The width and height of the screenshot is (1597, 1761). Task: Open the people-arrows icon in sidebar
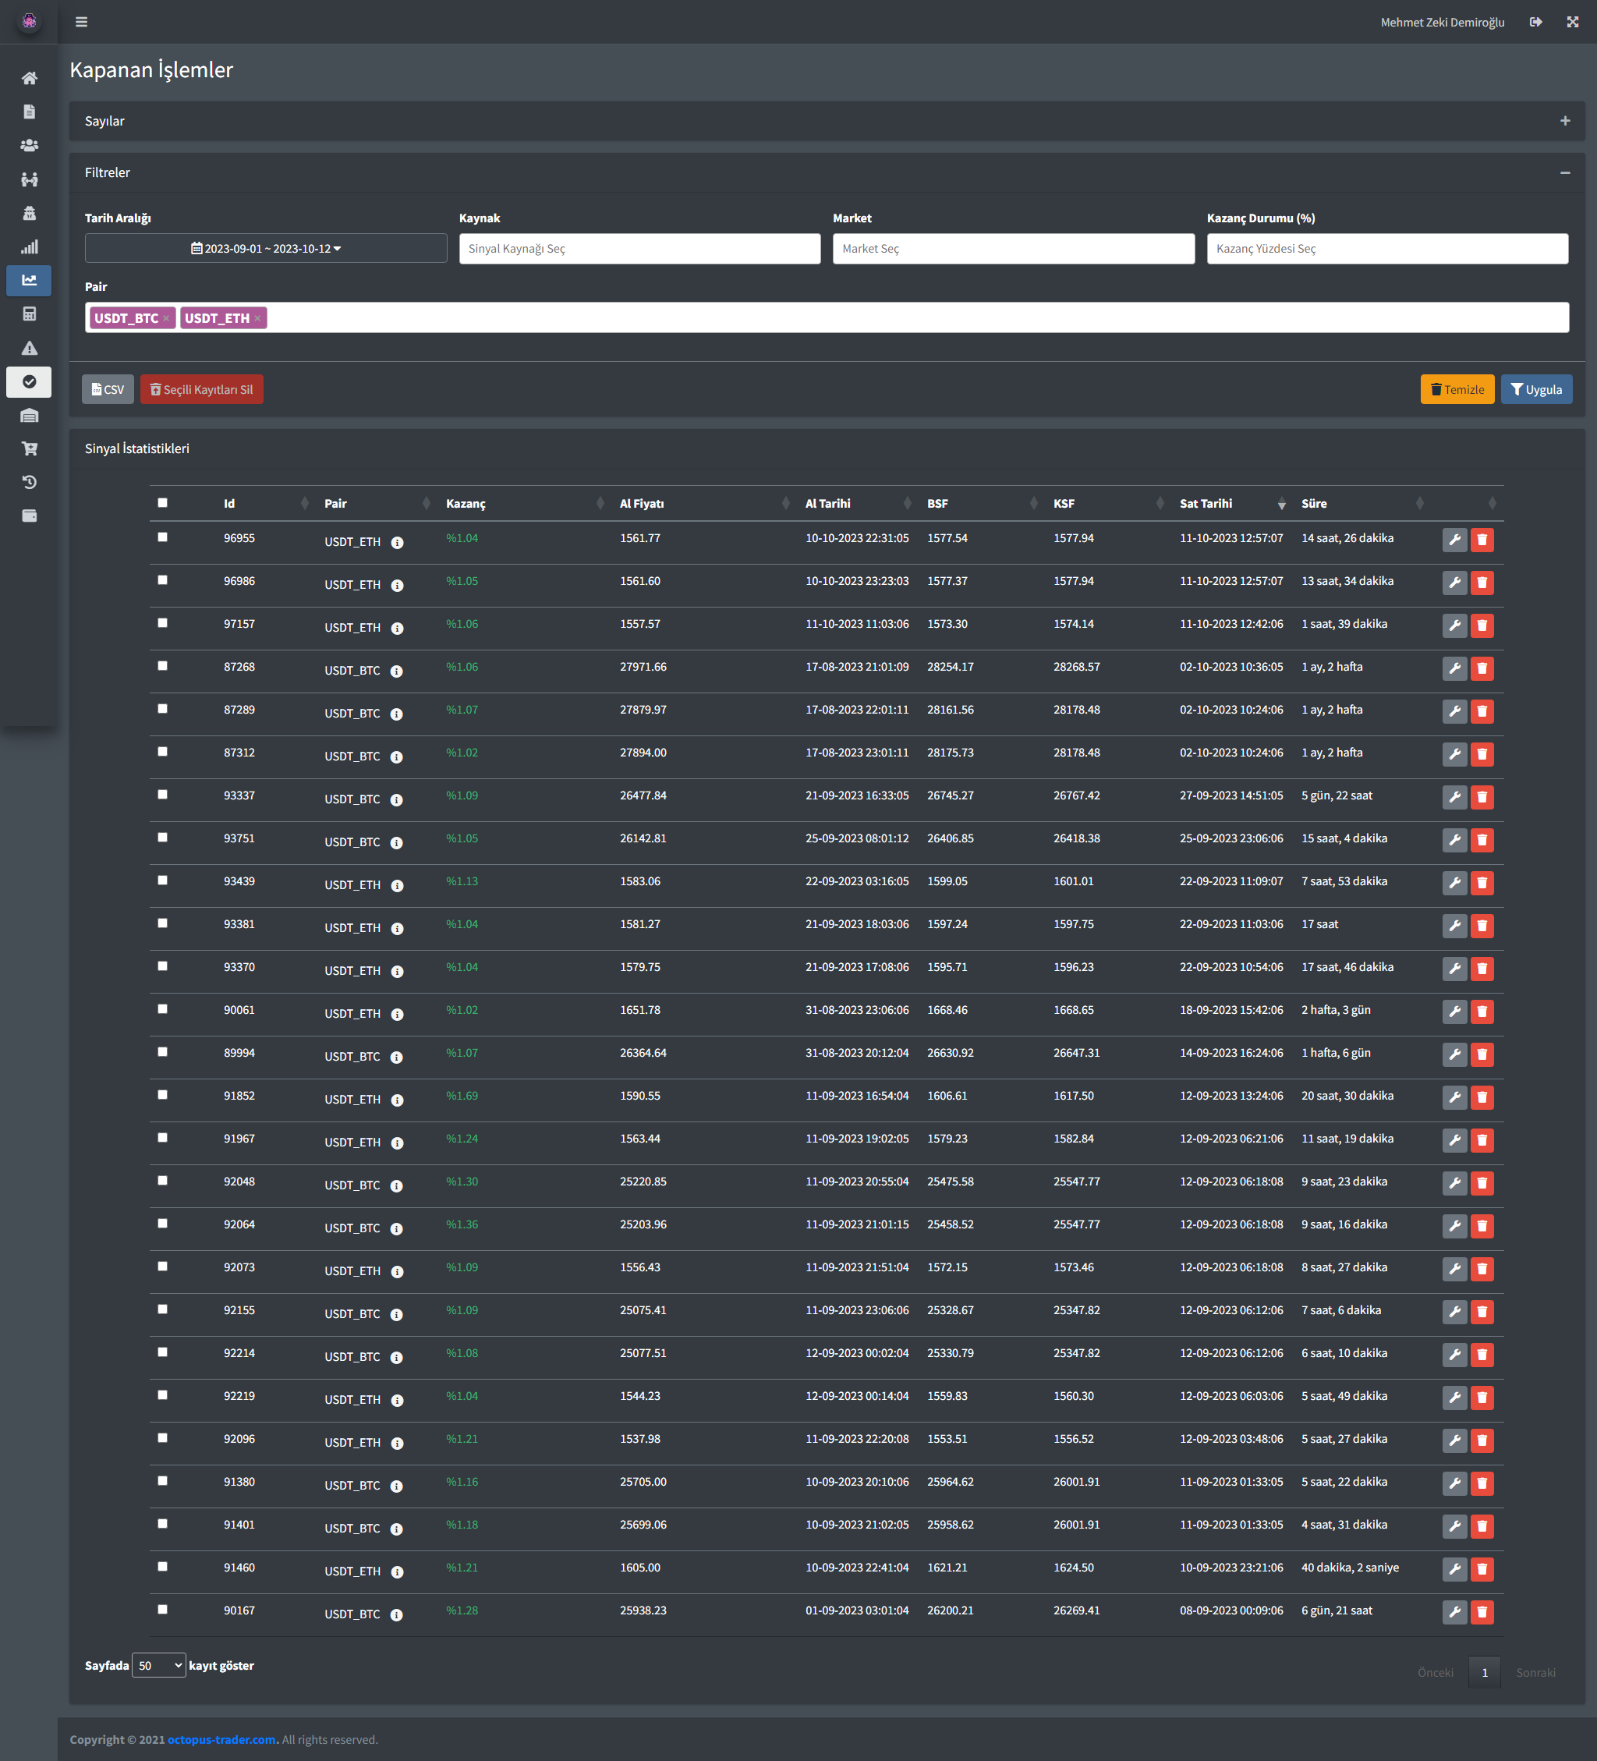pos(29,179)
